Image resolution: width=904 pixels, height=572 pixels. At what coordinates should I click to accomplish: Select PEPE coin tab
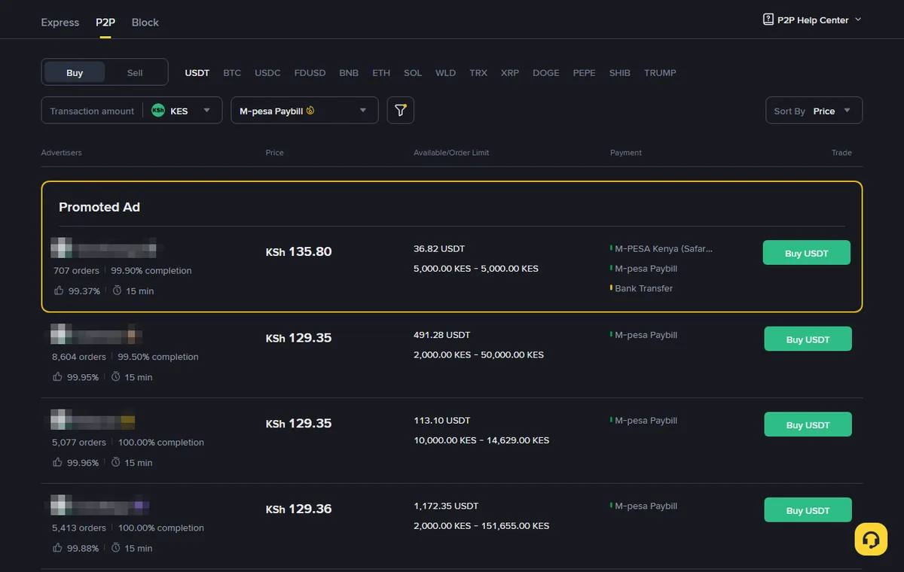(x=584, y=73)
